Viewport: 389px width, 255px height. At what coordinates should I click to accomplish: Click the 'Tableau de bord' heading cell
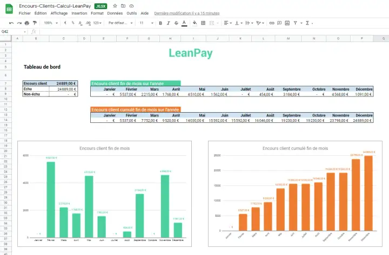coord(42,67)
